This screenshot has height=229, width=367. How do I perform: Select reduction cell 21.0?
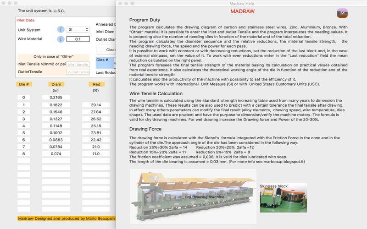click(96, 147)
